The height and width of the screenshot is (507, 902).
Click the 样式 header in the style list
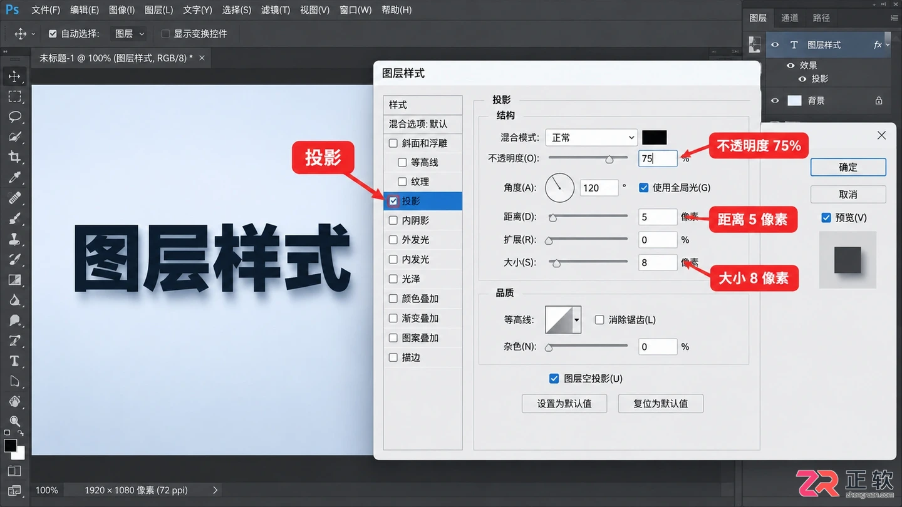click(x=423, y=105)
